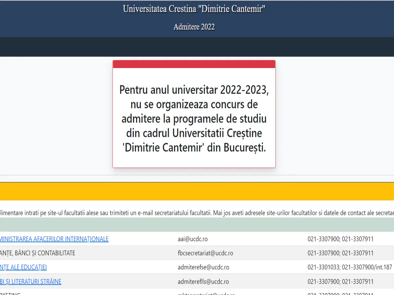The width and height of the screenshot is (394, 295).
Task: Click the admiterefls@ucdc.ro email address
Action: [x=203, y=282]
